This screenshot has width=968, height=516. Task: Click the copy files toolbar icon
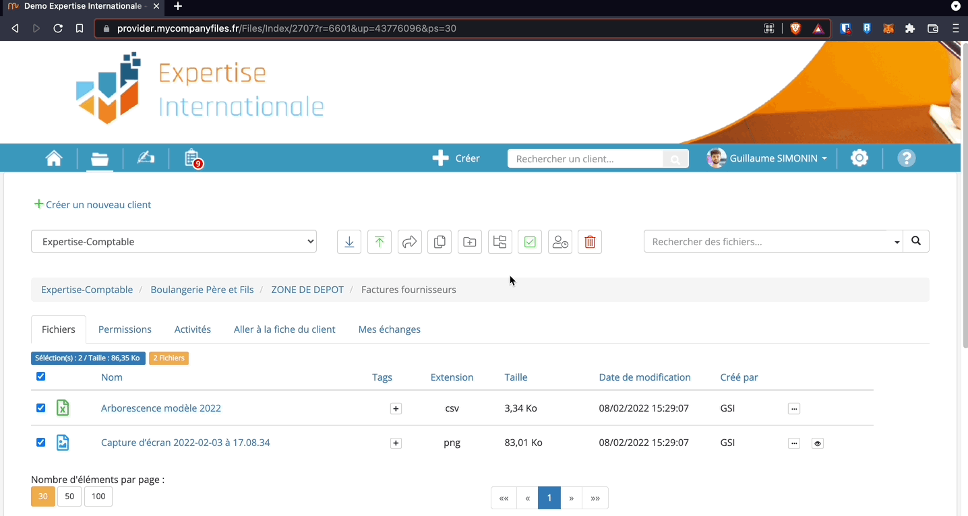point(440,242)
